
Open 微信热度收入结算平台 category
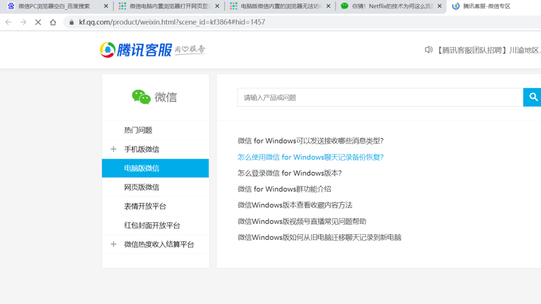click(x=159, y=245)
